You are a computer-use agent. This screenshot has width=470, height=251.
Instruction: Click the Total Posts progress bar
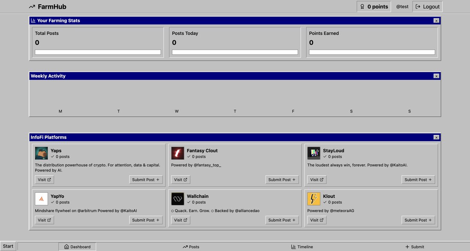coord(98,52)
